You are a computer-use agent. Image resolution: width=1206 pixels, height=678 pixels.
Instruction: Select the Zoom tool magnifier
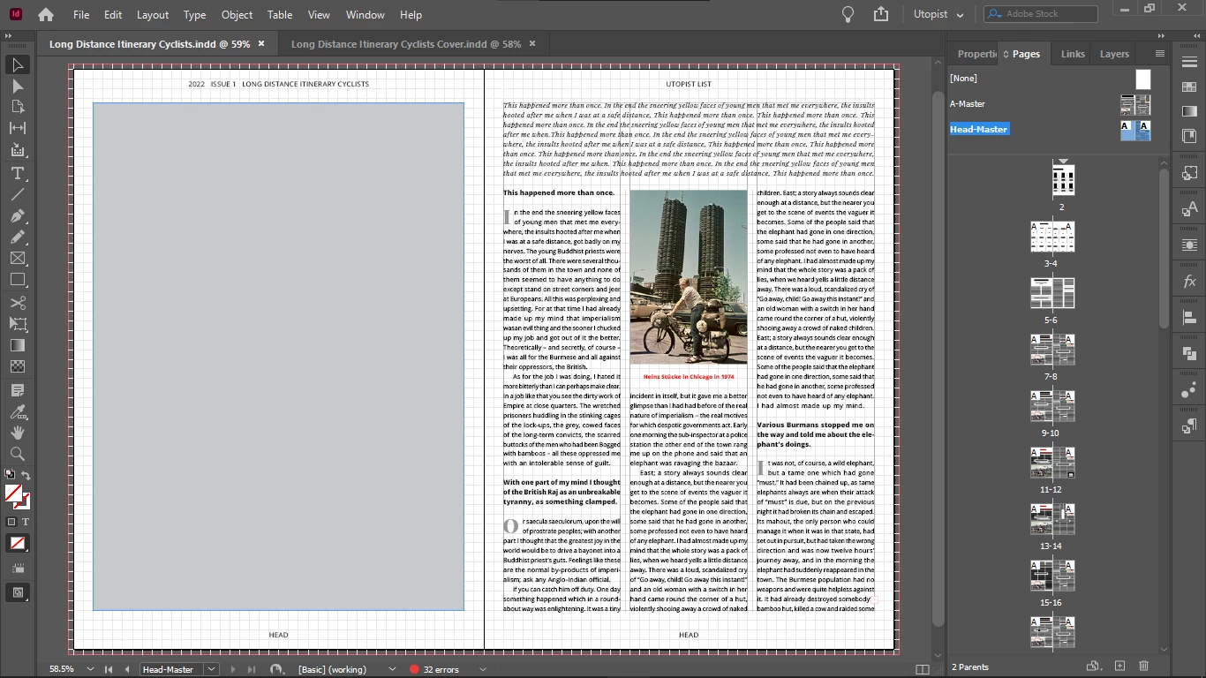(x=17, y=454)
